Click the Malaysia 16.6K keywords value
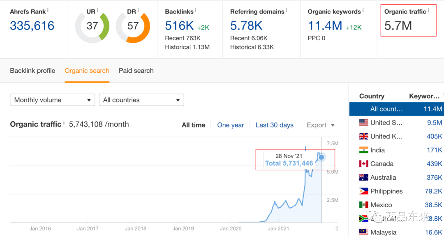Screen dimensions: 444x236 [434, 232]
